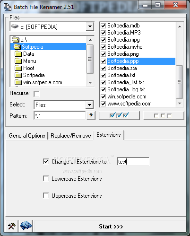190x236 pixels.
Task: Open the win.sofpedia.com folder
Action: (x=38, y=82)
